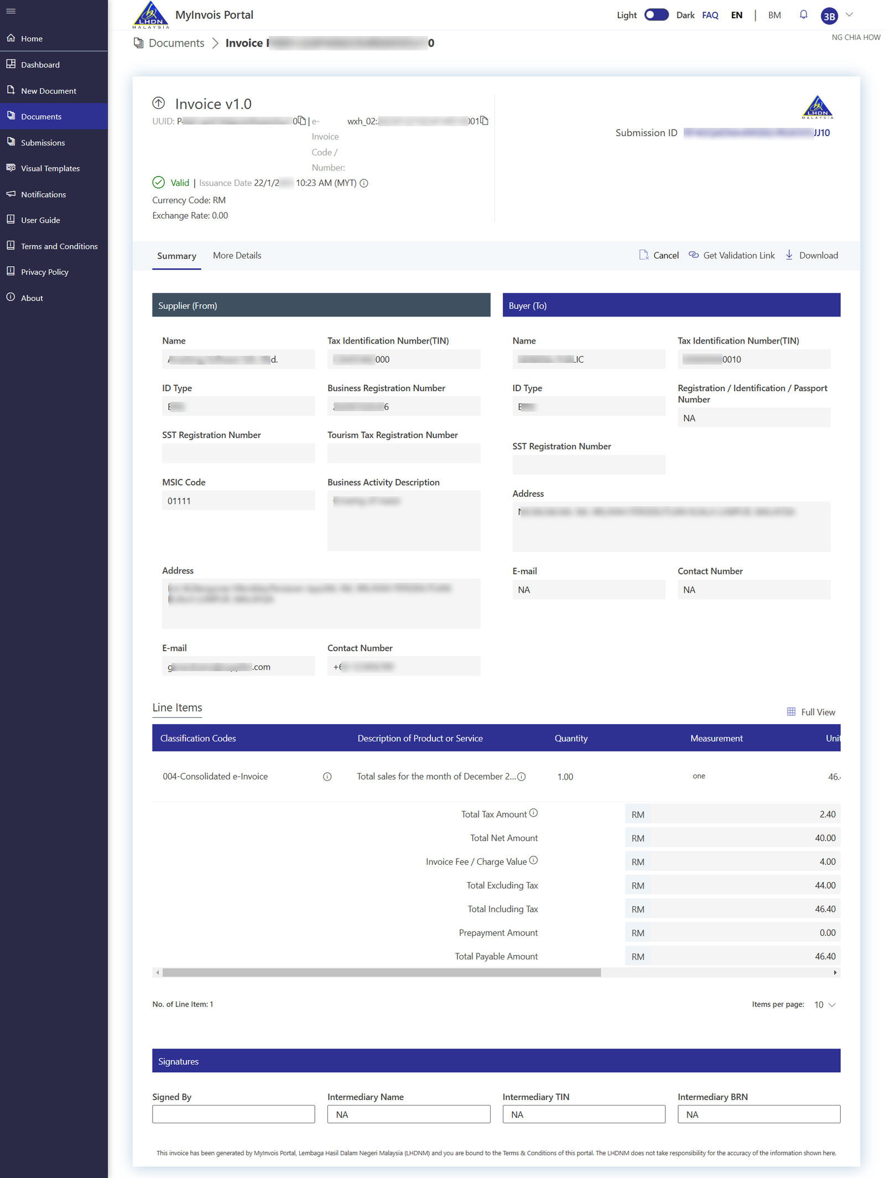Open the FAQ link
The width and height of the screenshot is (885, 1178).
coord(710,15)
